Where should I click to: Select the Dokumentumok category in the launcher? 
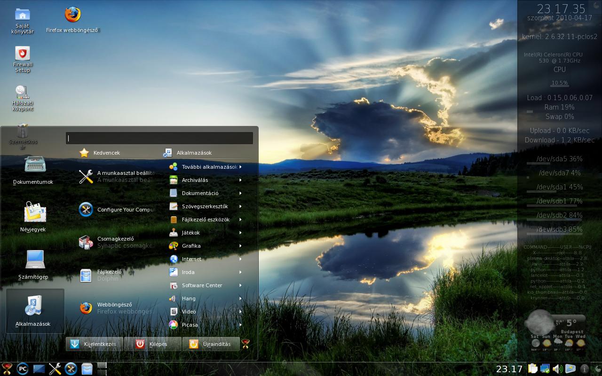[33, 170]
